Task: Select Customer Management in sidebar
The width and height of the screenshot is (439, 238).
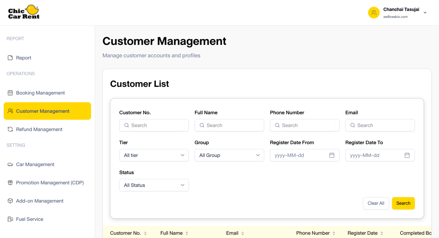Action: click(x=47, y=111)
